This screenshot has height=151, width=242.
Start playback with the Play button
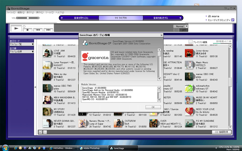point(16,28)
